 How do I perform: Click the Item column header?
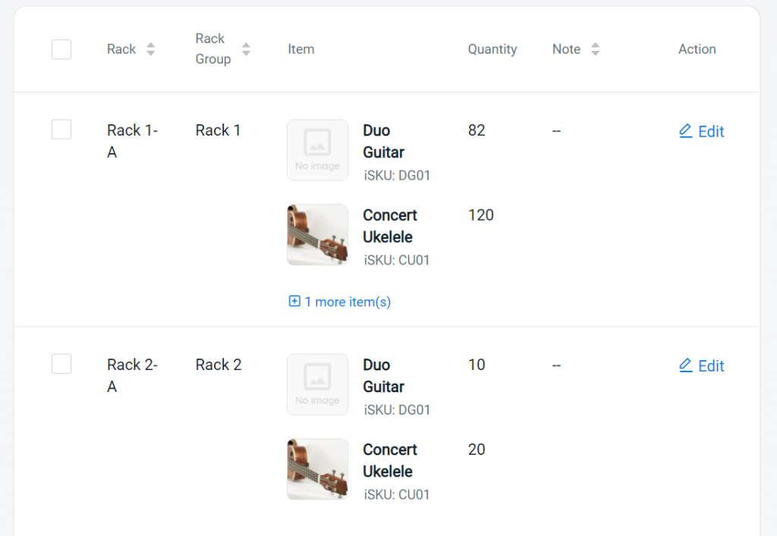click(x=300, y=49)
